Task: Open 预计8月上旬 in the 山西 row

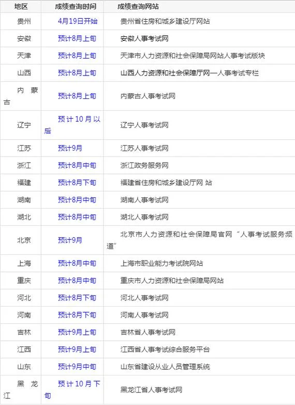Action: pyautogui.click(x=77, y=73)
